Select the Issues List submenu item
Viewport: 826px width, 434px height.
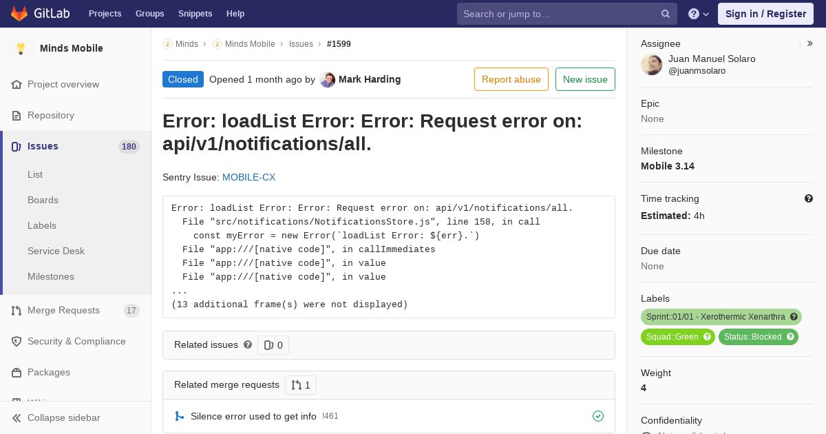point(35,174)
